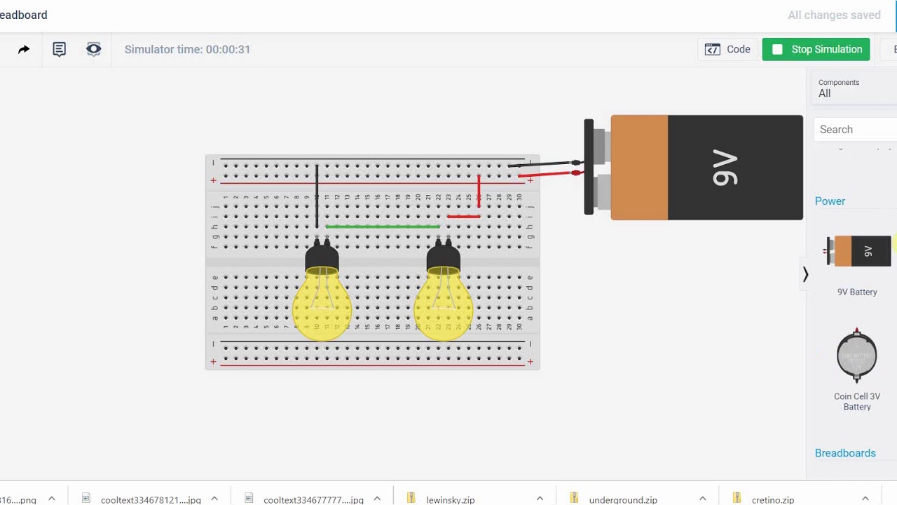The image size is (897, 505).
Task: Open the Code editor button
Action: (728, 49)
